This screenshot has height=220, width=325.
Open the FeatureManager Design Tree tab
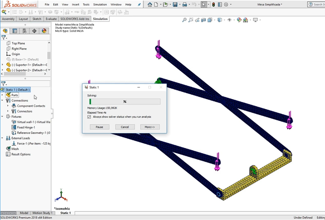[x=5, y=31]
